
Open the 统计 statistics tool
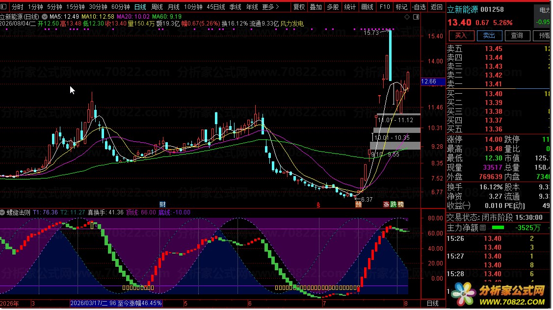[x=350, y=7]
